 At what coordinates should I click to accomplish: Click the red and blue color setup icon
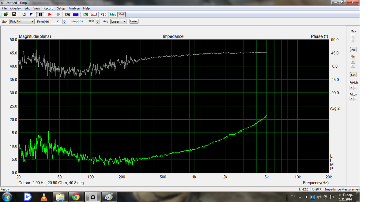(76, 14)
